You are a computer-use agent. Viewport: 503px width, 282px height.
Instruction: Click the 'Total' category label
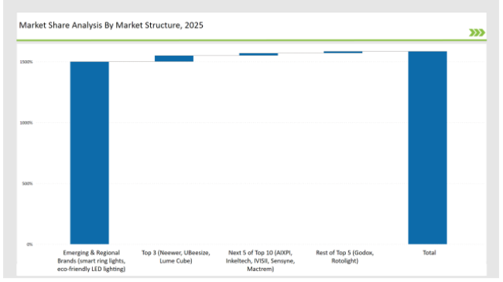[429, 253]
